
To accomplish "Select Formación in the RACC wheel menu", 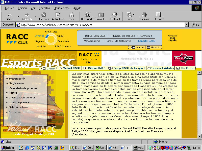I will point(63,41).
